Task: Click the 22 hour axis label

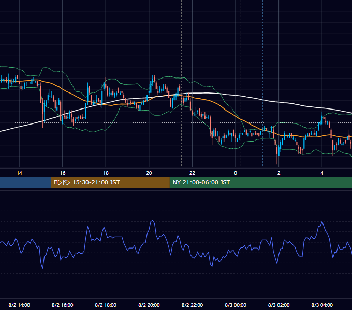Action: (x=192, y=173)
